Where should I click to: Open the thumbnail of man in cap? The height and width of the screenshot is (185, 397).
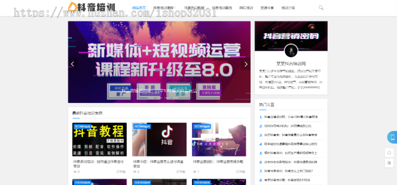click(x=219, y=140)
